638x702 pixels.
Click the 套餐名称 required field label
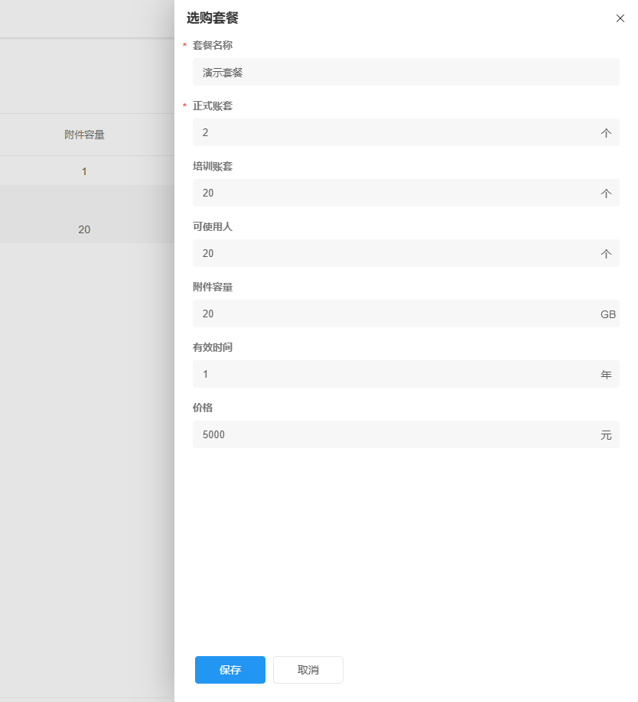click(x=213, y=45)
